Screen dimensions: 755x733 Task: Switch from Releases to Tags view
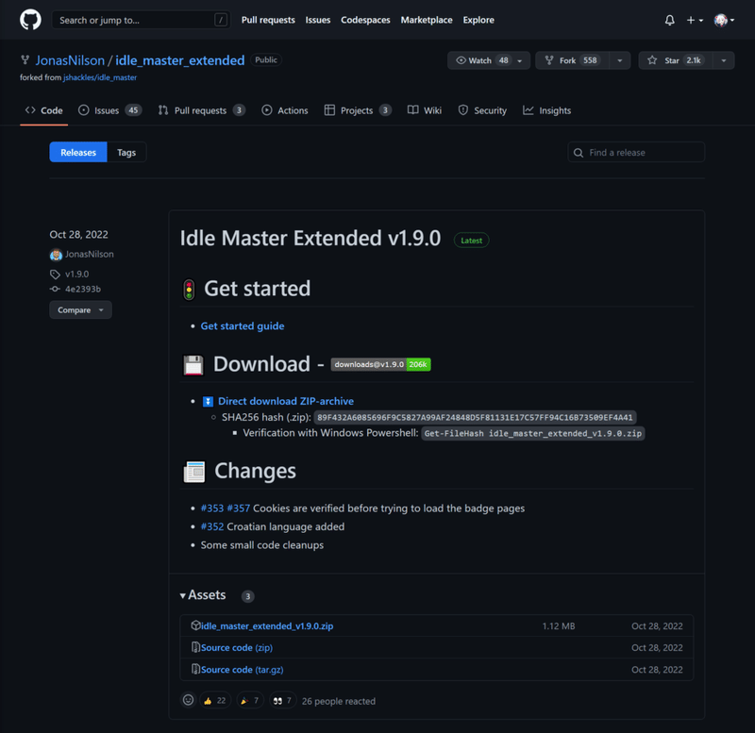(x=126, y=152)
